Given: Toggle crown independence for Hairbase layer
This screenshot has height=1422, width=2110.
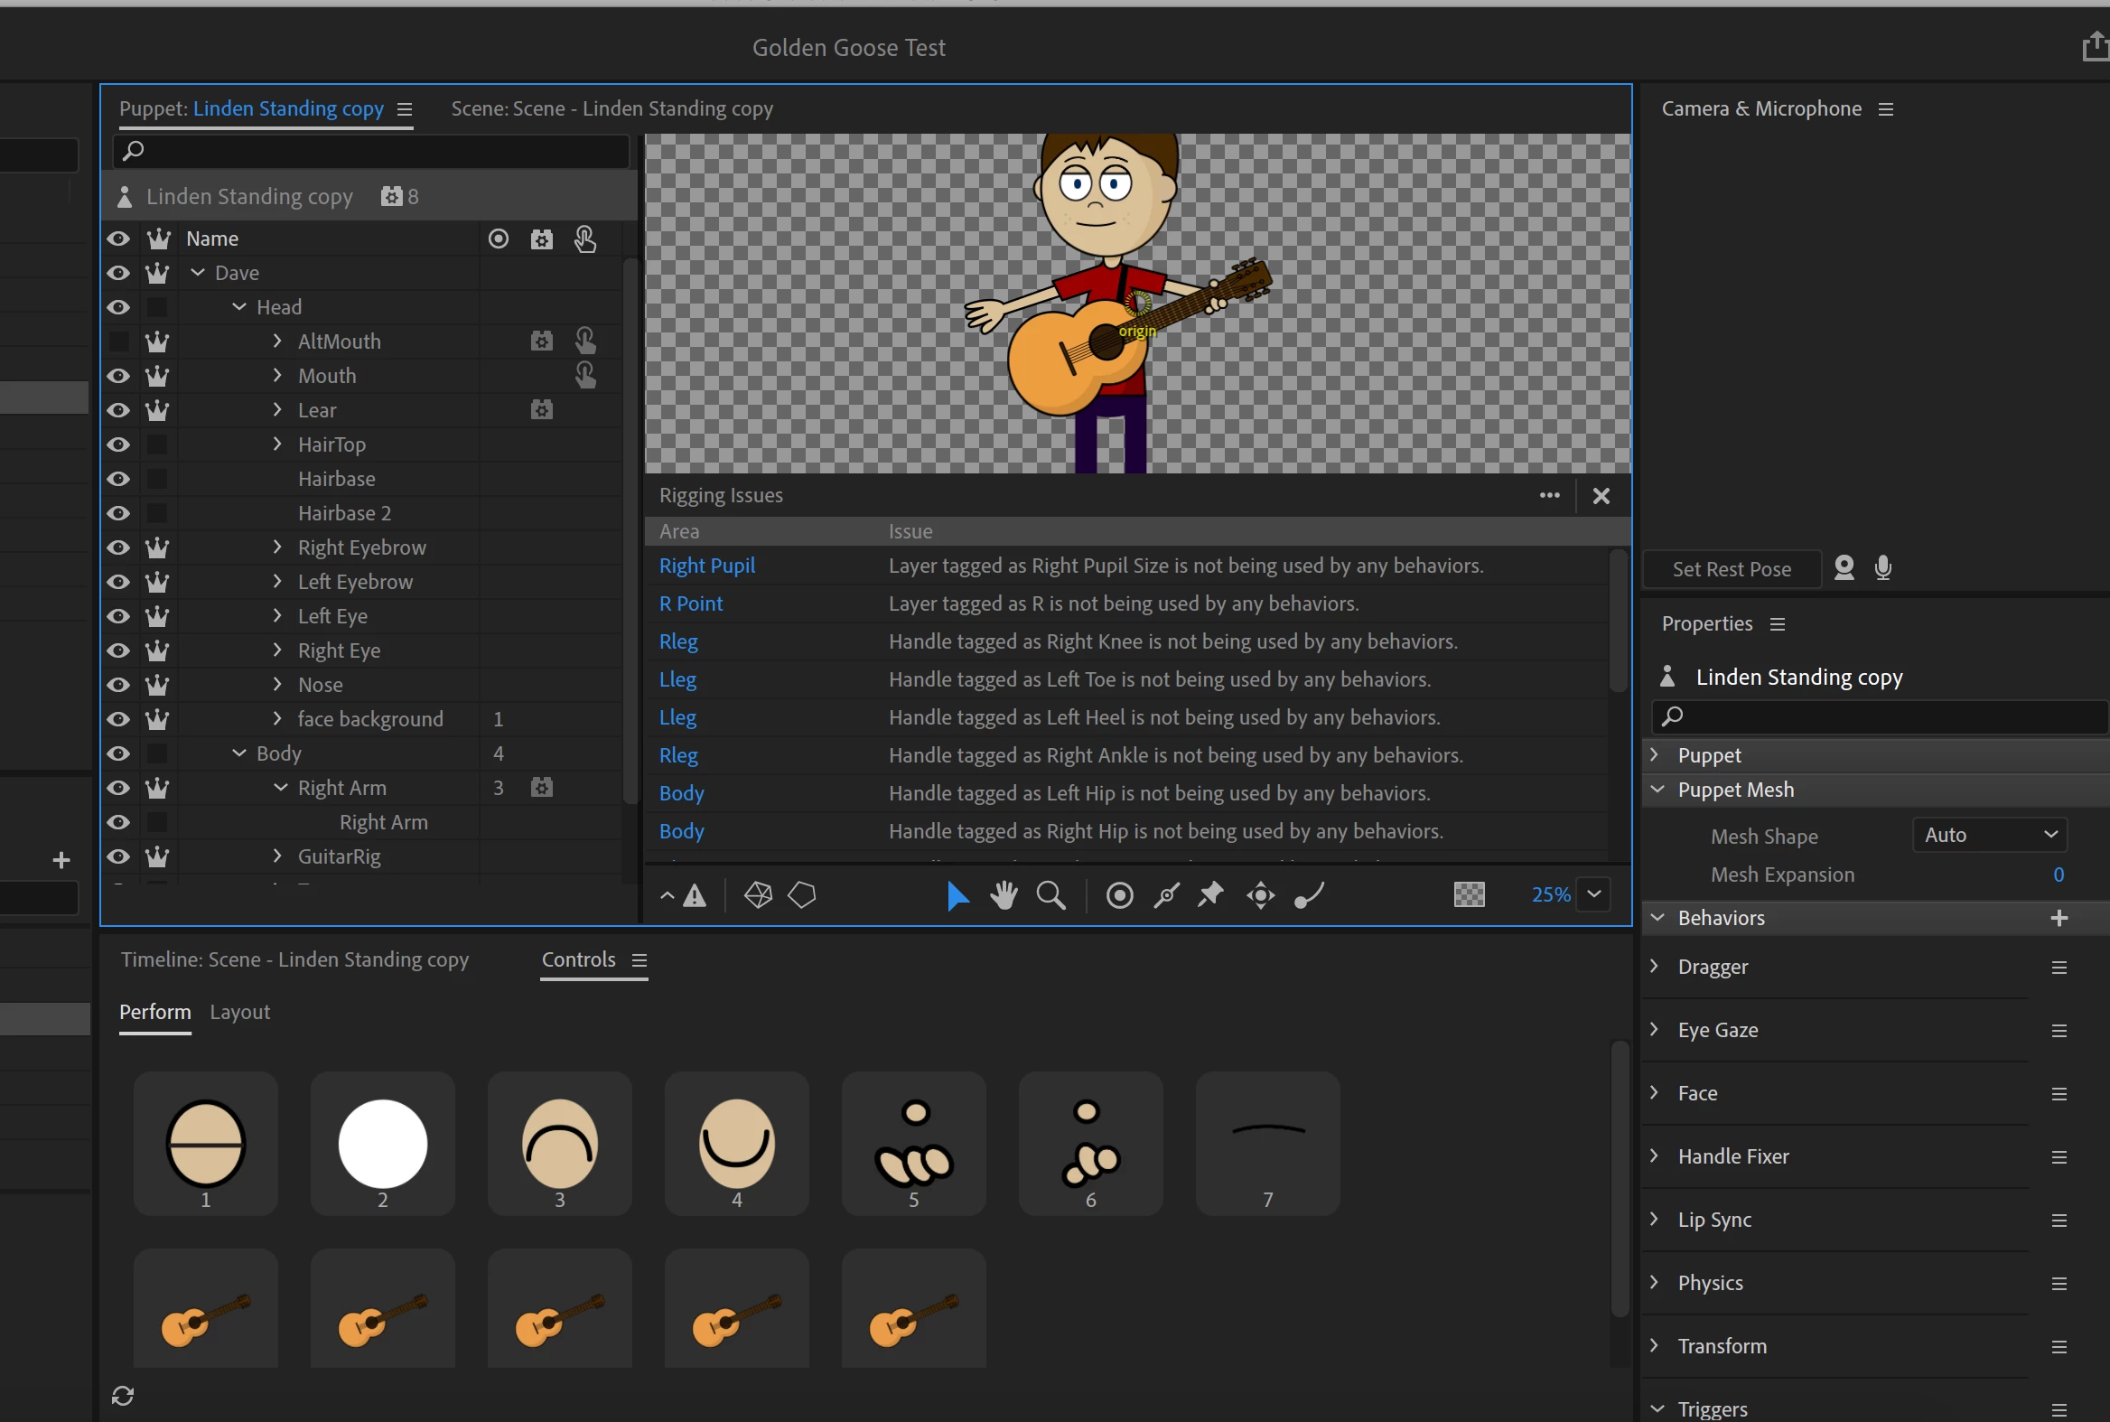Looking at the screenshot, I should [157, 479].
